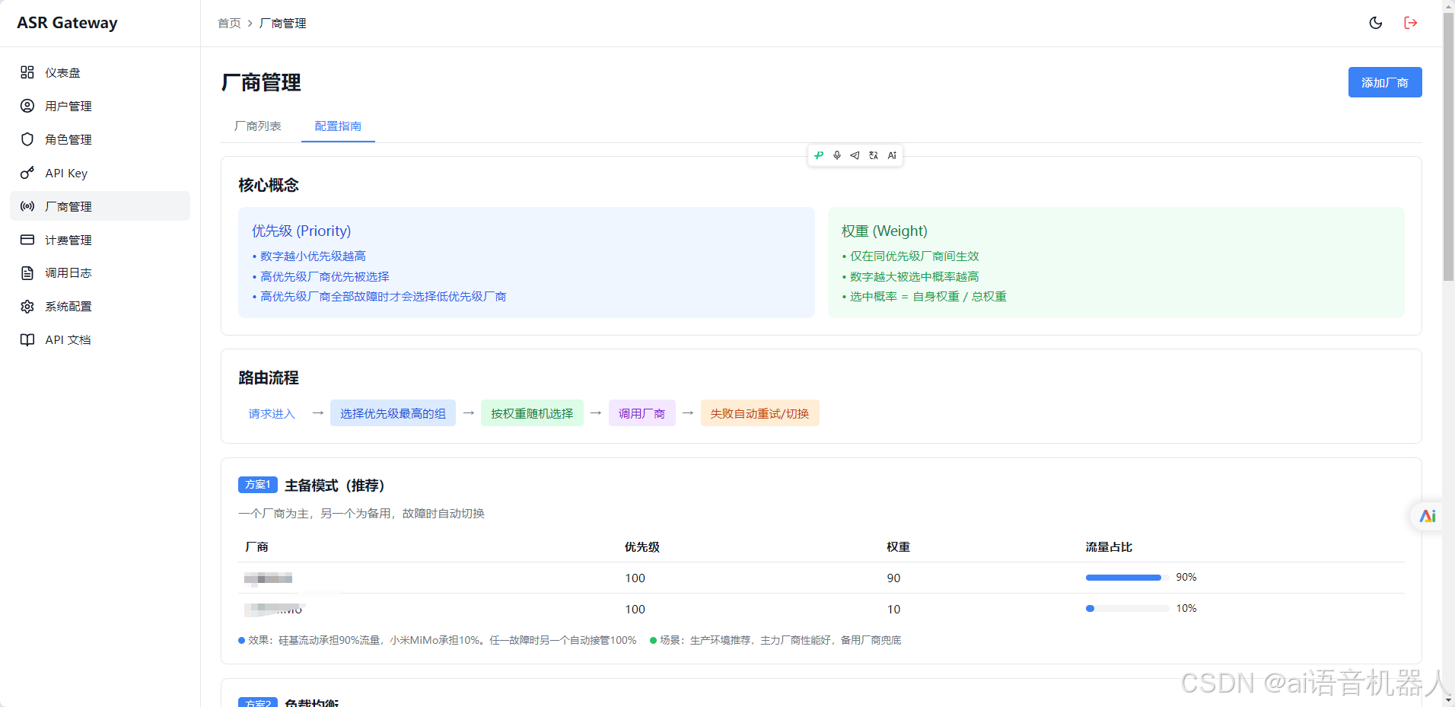The height and width of the screenshot is (707, 1455).
Task: Click the 90% traffic progress bar
Action: point(1127,578)
